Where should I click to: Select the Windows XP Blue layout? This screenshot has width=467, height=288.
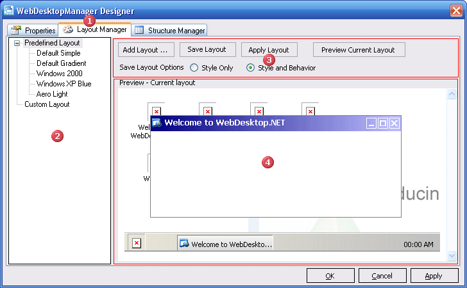[64, 84]
